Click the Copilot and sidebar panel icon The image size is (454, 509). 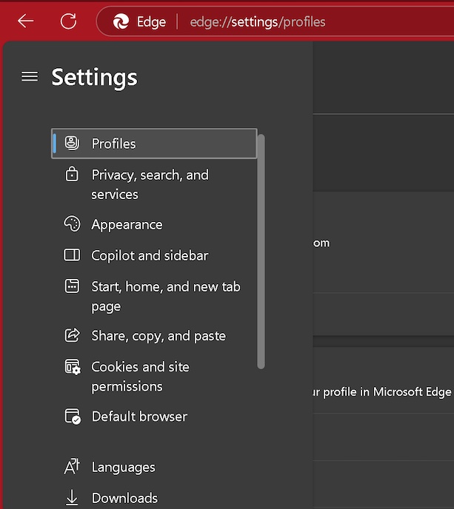pyautogui.click(x=72, y=255)
